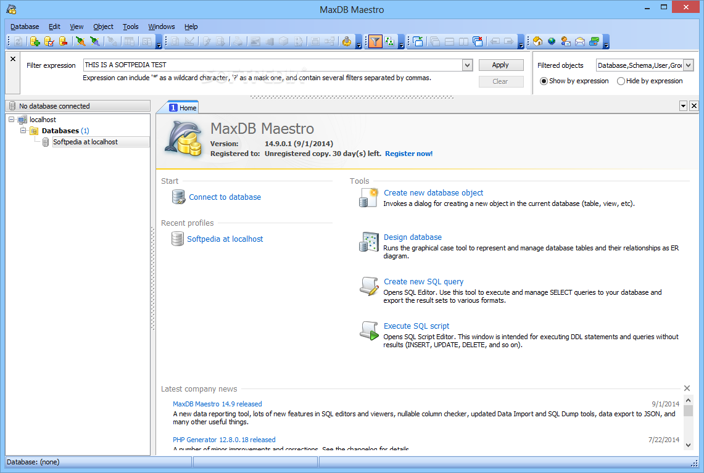Image resolution: width=704 pixels, height=473 pixels.
Task: Click Create new database object link
Action: 433,192
